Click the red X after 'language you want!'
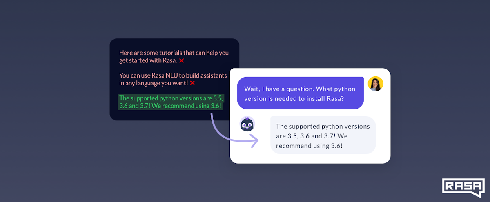Screen dimensions: 490x202 pos(192,83)
